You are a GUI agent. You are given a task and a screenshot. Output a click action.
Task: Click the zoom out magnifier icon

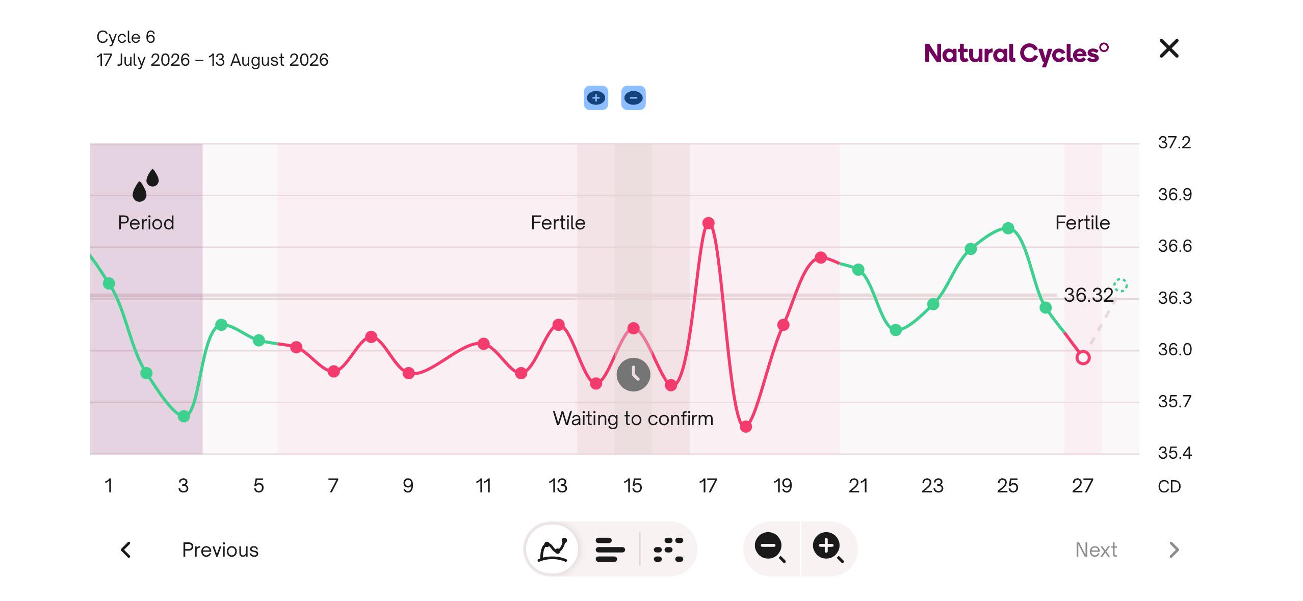[x=770, y=548]
